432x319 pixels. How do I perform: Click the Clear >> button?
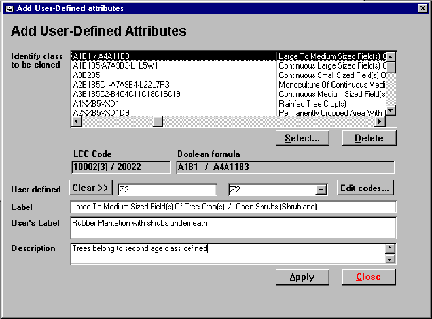[x=91, y=188]
